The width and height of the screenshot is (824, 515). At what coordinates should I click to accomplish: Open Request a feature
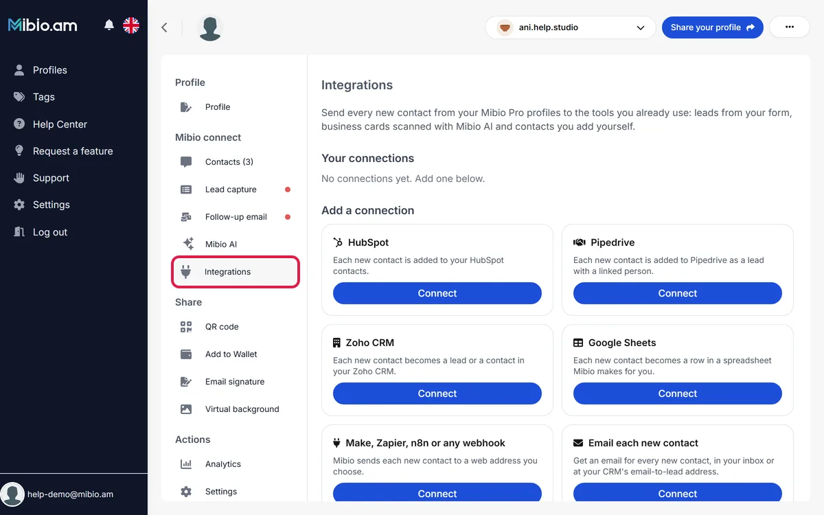tap(73, 151)
